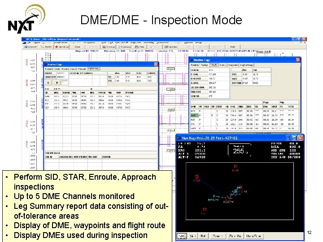This screenshot has width=323, height=242.
Task: Click the number field beside the arrow buttons
Action: tap(64, 82)
